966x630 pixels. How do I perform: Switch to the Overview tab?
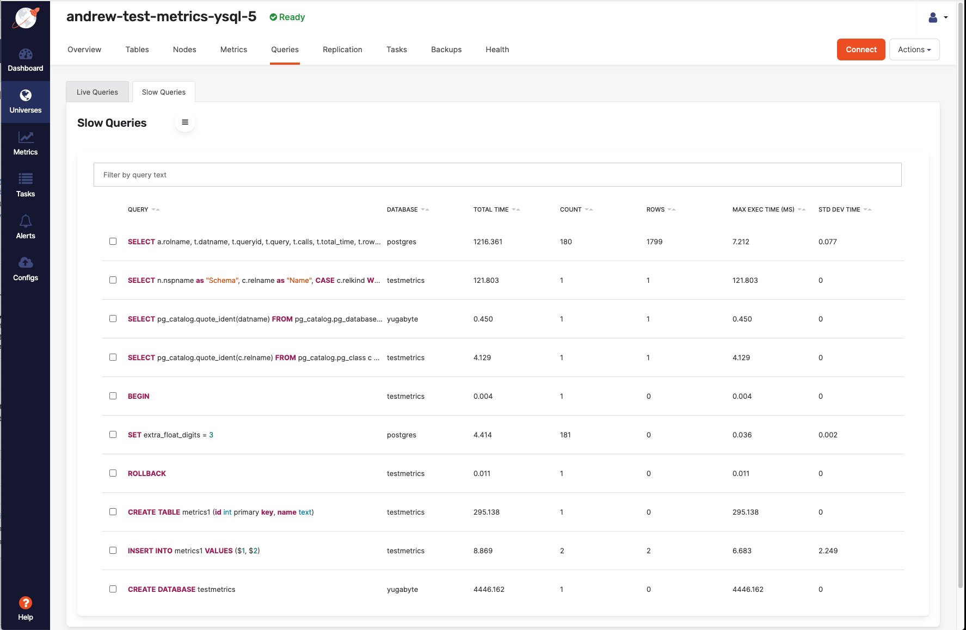tap(84, 50)
